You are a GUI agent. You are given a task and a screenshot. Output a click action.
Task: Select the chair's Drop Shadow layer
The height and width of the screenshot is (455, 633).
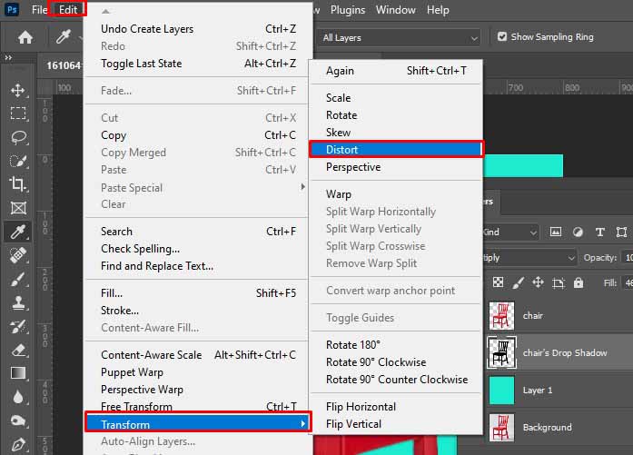[564, 352]
